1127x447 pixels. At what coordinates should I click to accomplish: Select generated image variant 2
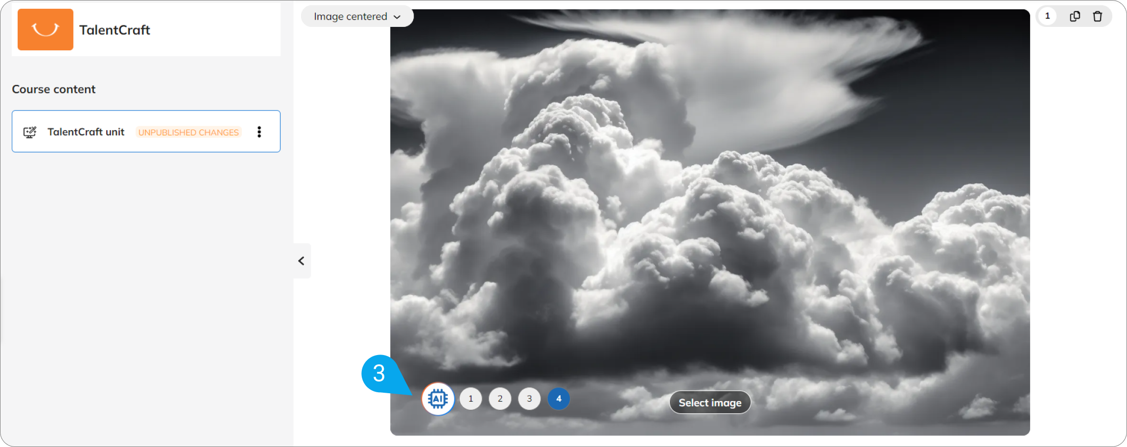(x=500, y=399)
